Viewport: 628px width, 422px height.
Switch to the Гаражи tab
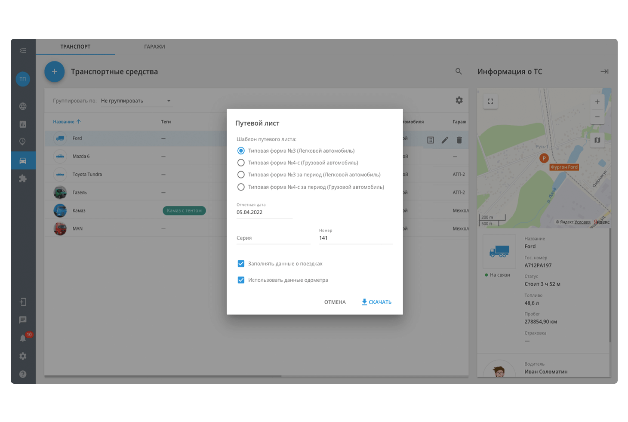154,46
